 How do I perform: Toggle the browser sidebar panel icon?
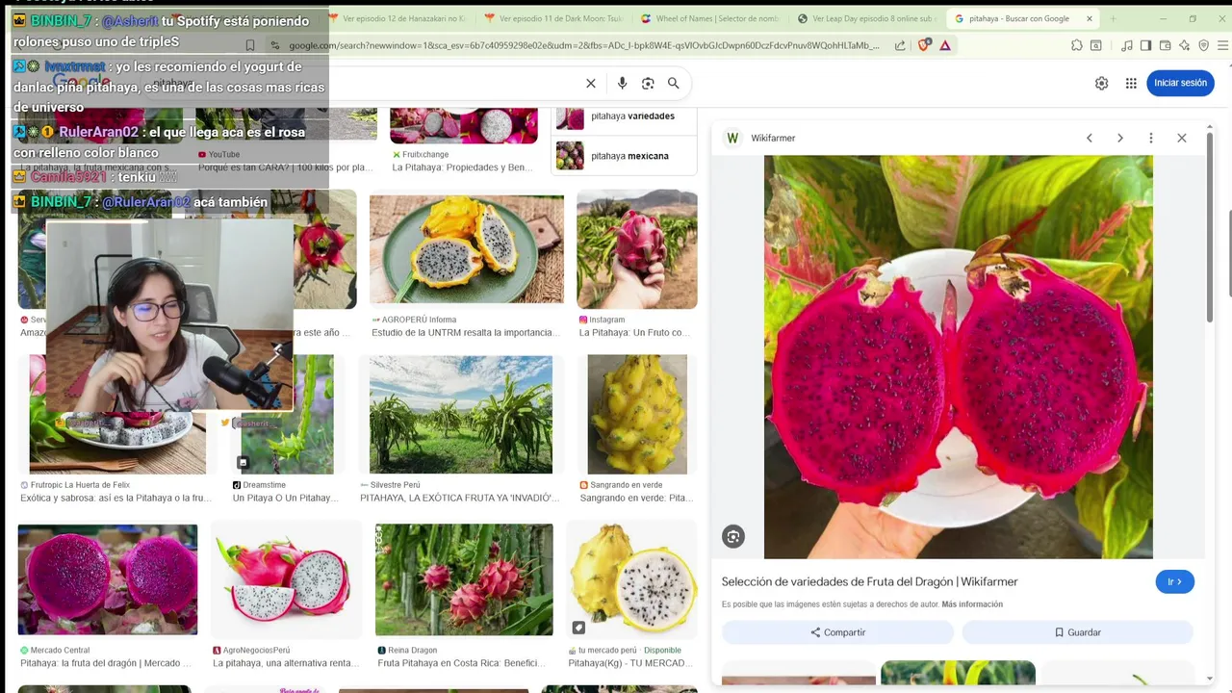coord(1145,45)
